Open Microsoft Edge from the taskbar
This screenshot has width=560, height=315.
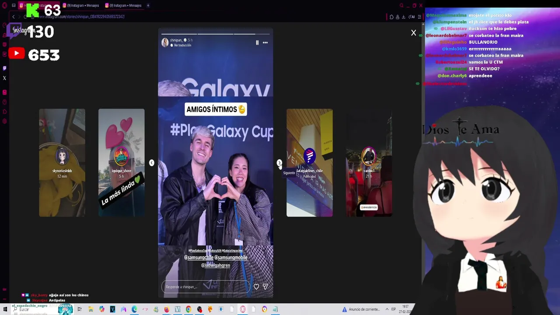pos(134,309)
